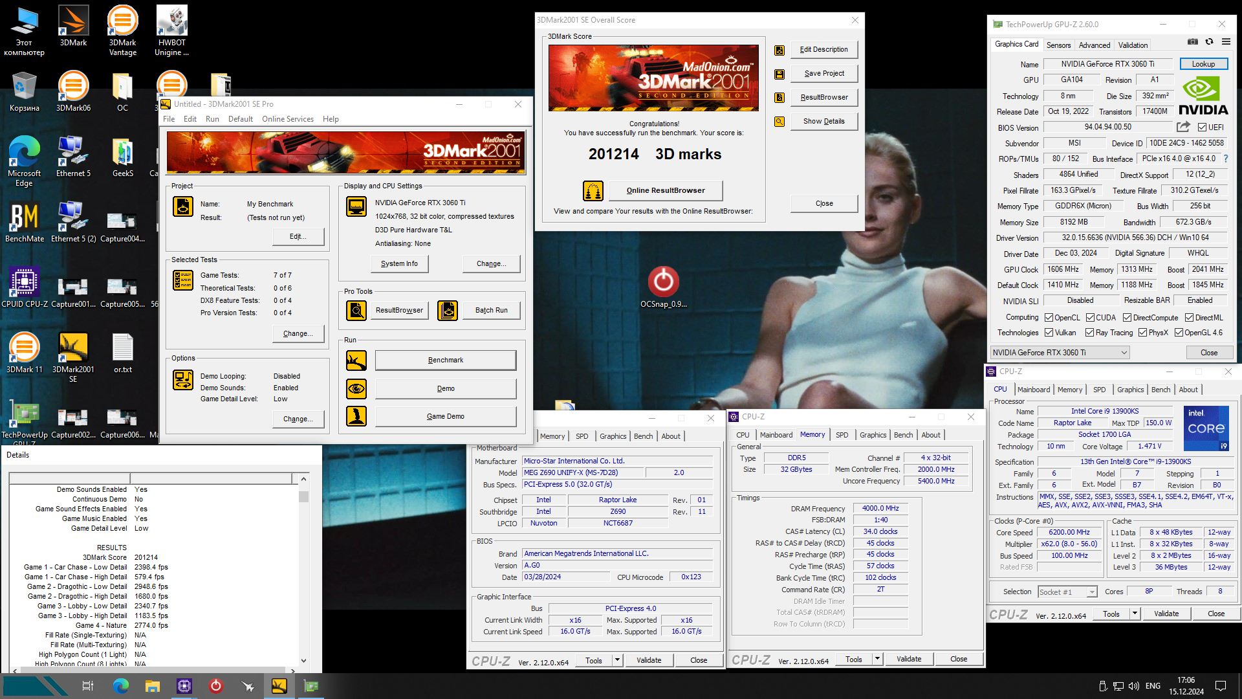Open the 3DMark 11 desktop shortcut
This screenshot has width=1242, height=699.
(x=24, y=353)
